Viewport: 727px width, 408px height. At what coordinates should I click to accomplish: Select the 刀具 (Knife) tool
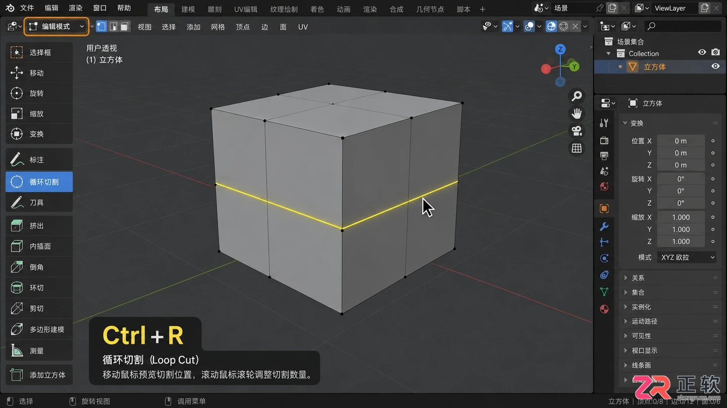click(39, 202)
